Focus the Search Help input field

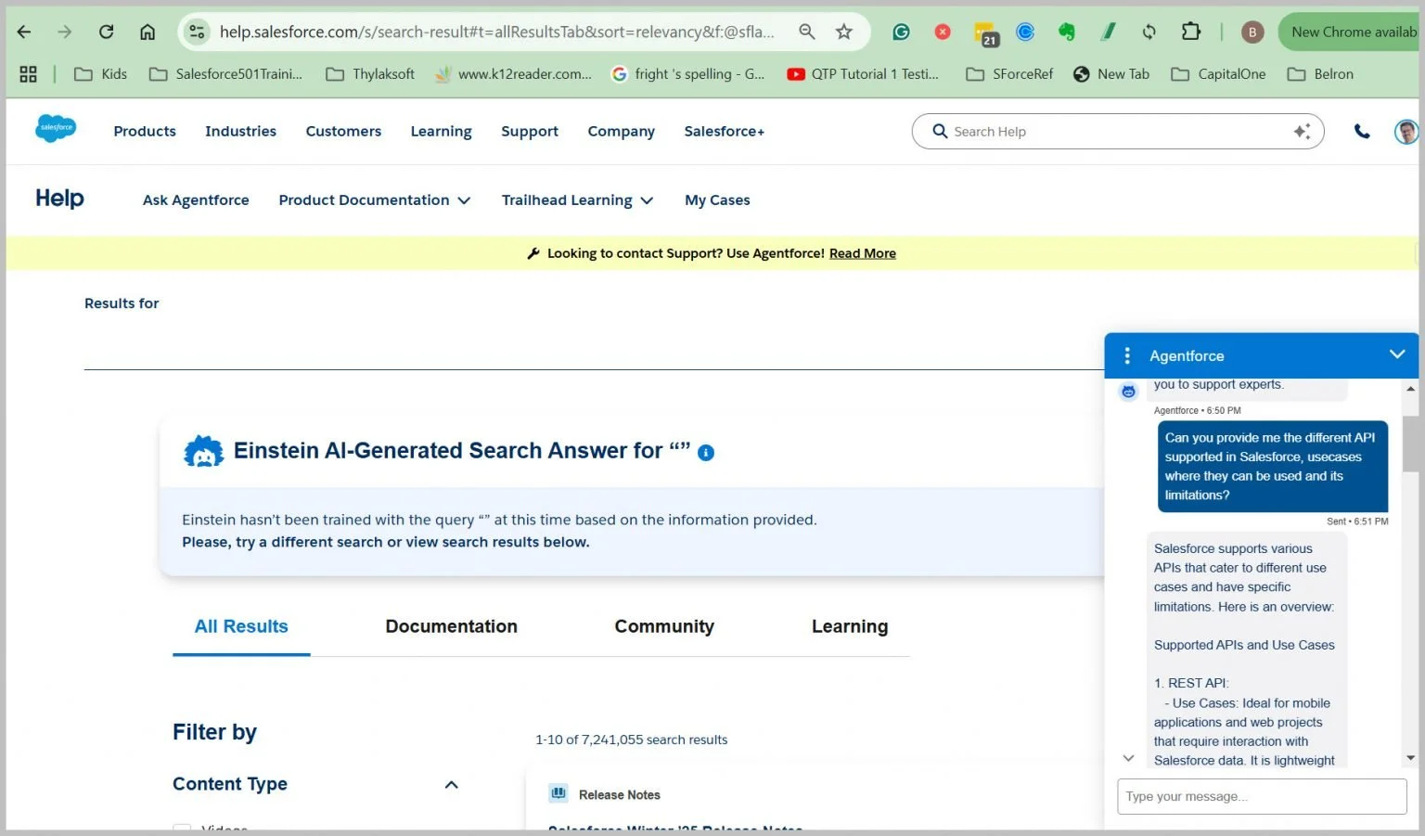click(1118, 131)
